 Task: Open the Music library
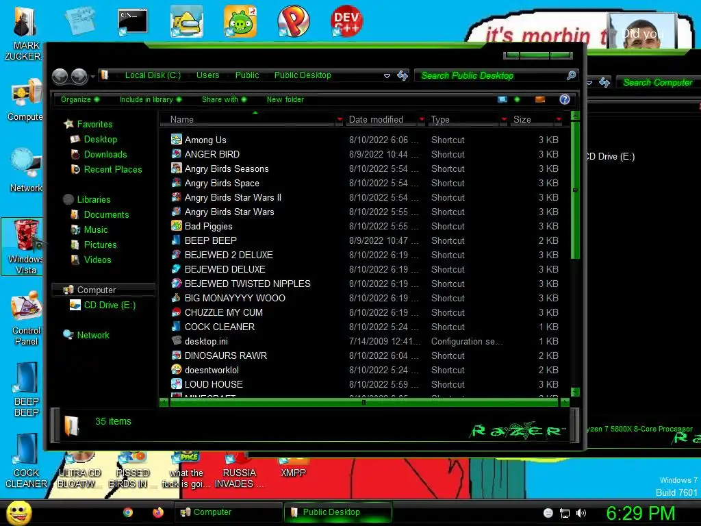click(96, 229)
